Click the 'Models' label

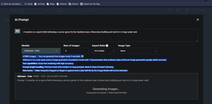click(26, 45)
